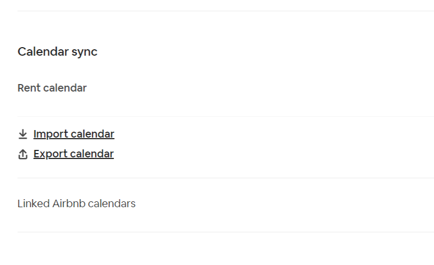The width and height of the screenshot is (434, 265).
Task: Click the export upload arrow icon
Action: coord(22,154)
